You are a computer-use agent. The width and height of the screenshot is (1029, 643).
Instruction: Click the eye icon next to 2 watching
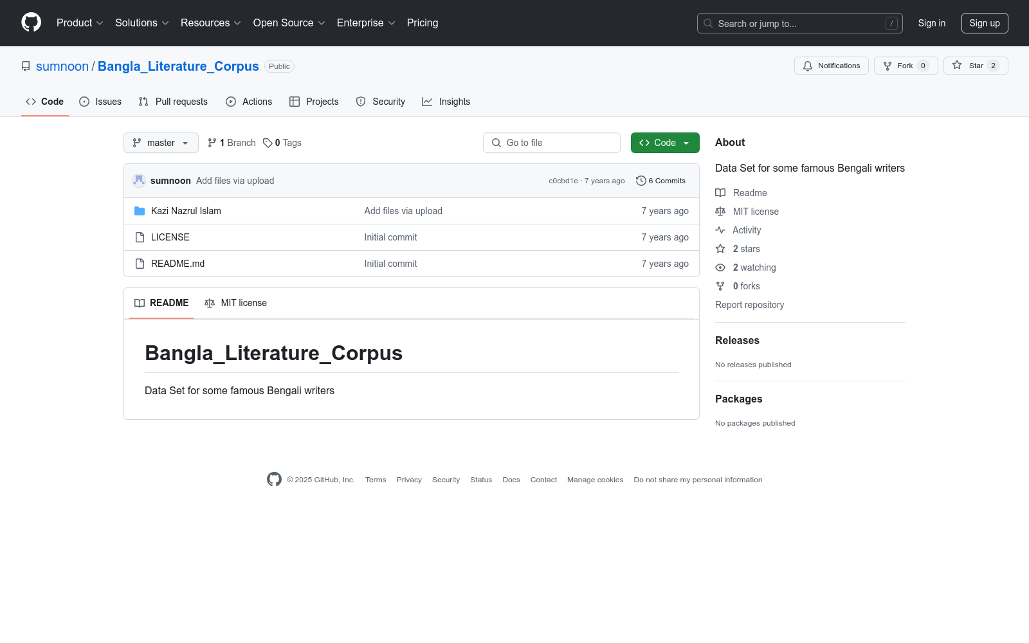[x=720, y=267]
